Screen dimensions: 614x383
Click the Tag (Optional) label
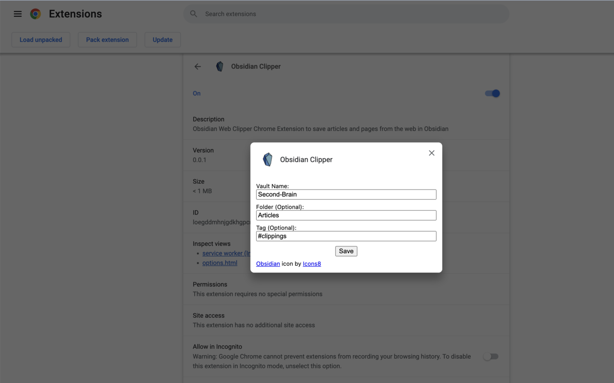click(x=276, y=228)
